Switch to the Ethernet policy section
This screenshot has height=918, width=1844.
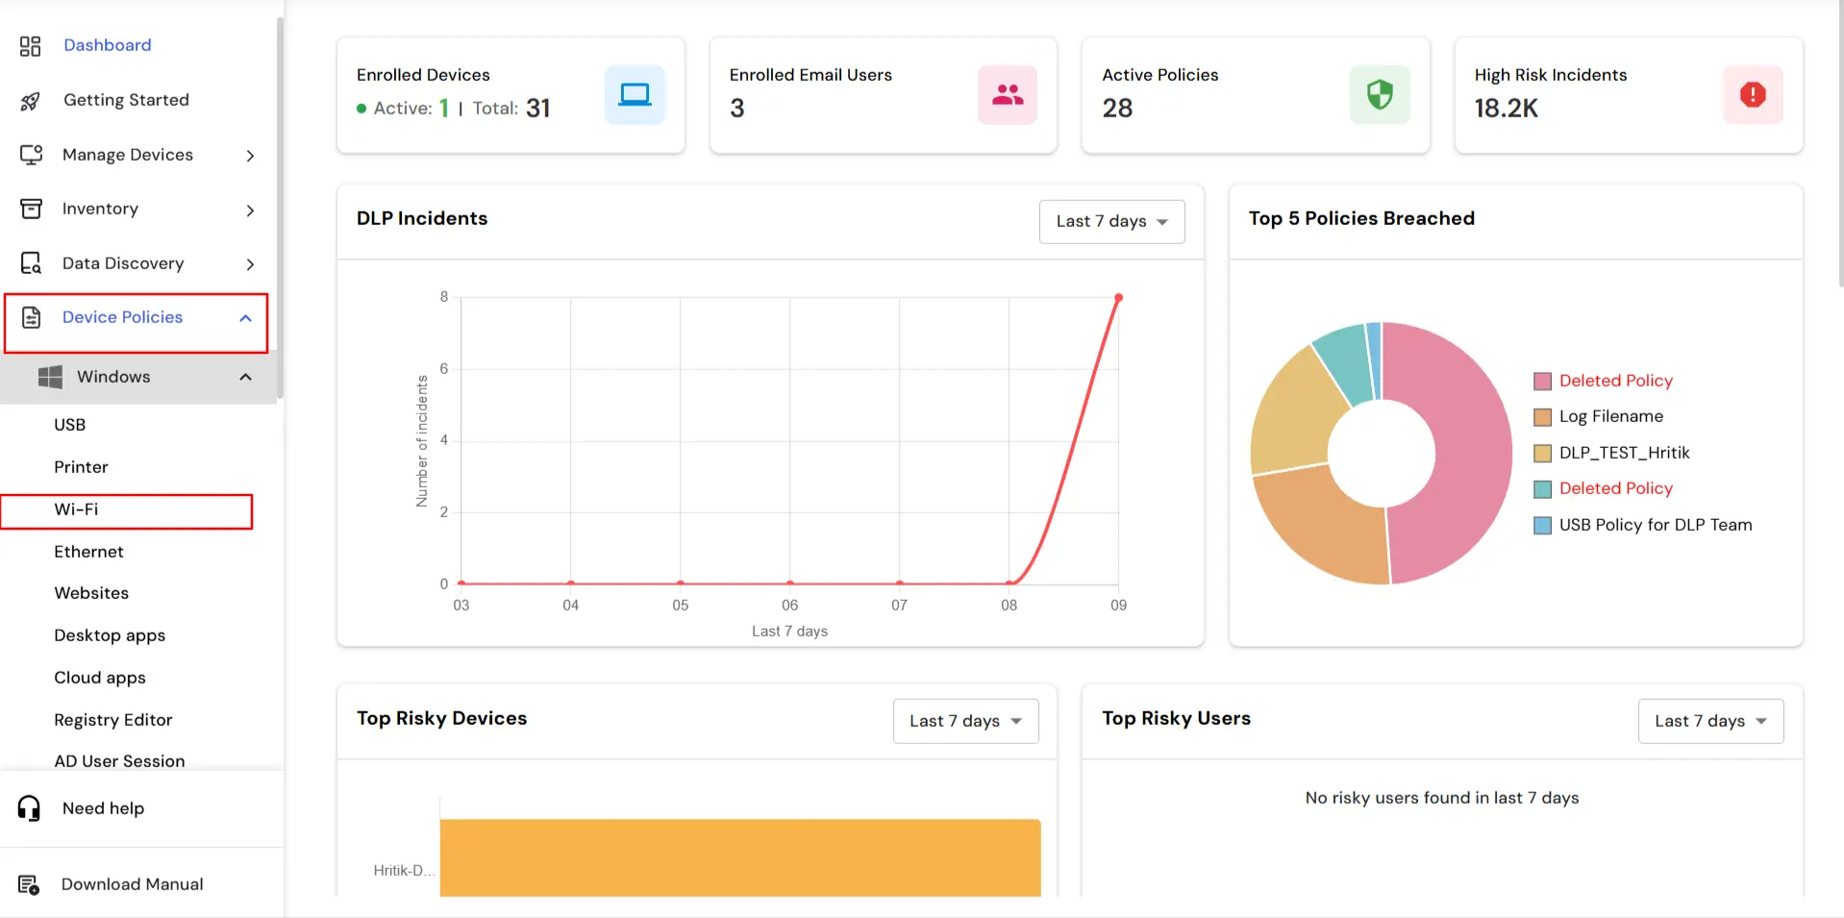tap(88, 551)
